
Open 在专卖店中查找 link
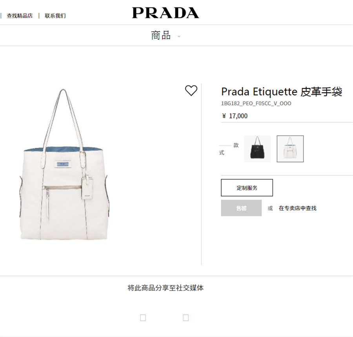pyautogui.click(x=298, y=208)
